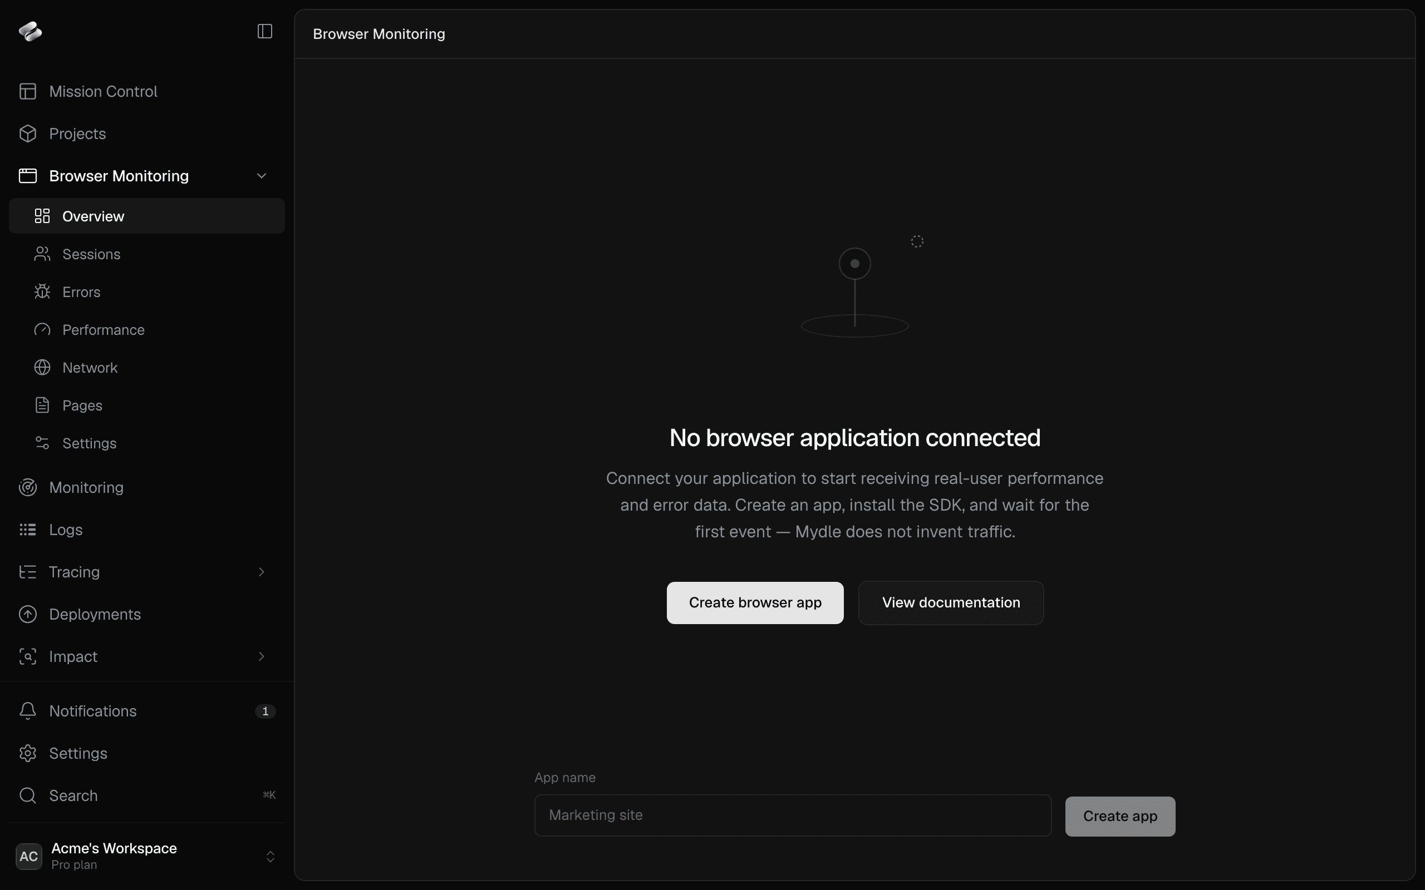Screen dimensions: 1425x890
Task: Click the Sessions users icon
Action: pyautogui.click(x=42, y=254)
